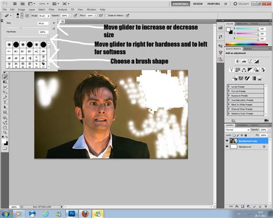The height and width of the screenshot is (218, 273).
Task: Toggle lock image pixels
Action: point(238,135)
